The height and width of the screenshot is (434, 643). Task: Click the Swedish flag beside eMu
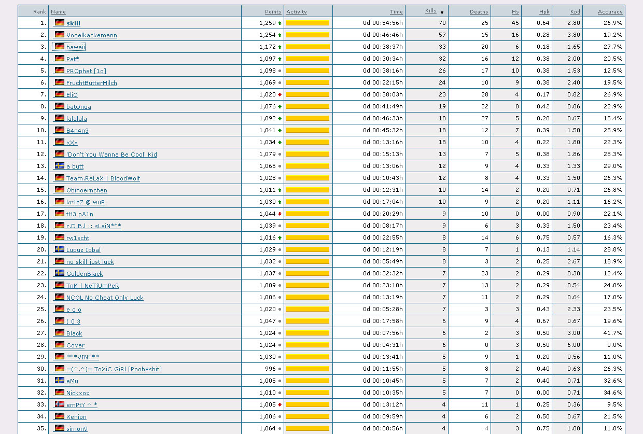60,381
